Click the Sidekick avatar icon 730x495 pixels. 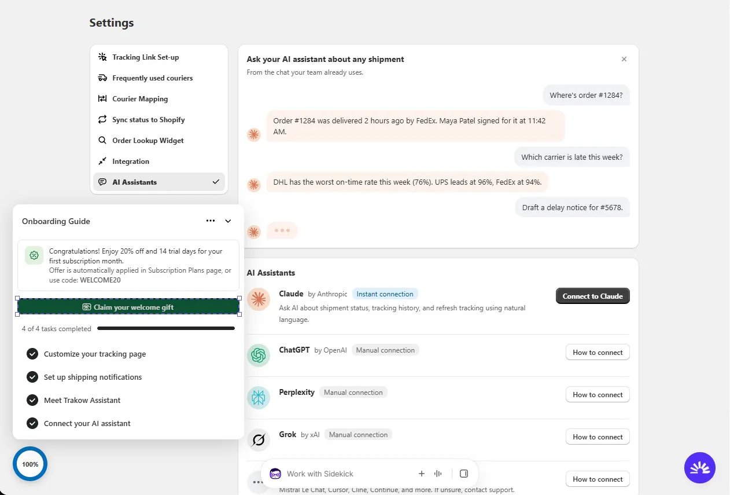tap(276, 474)
